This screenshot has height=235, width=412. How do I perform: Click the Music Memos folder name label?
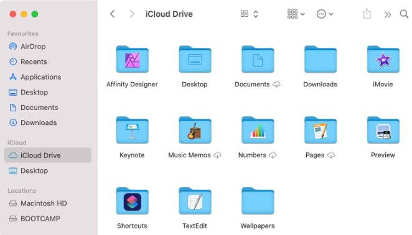tap(189, 155)
